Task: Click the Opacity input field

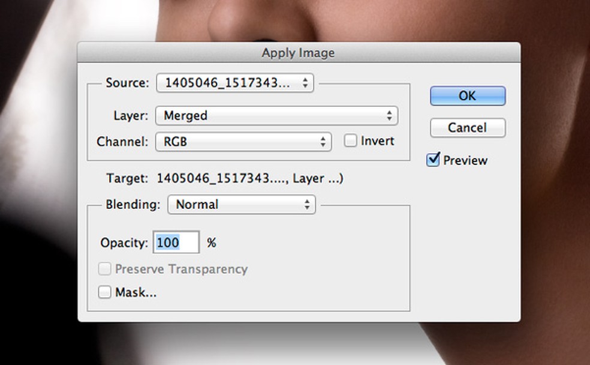Action: (x=176, y=242)
